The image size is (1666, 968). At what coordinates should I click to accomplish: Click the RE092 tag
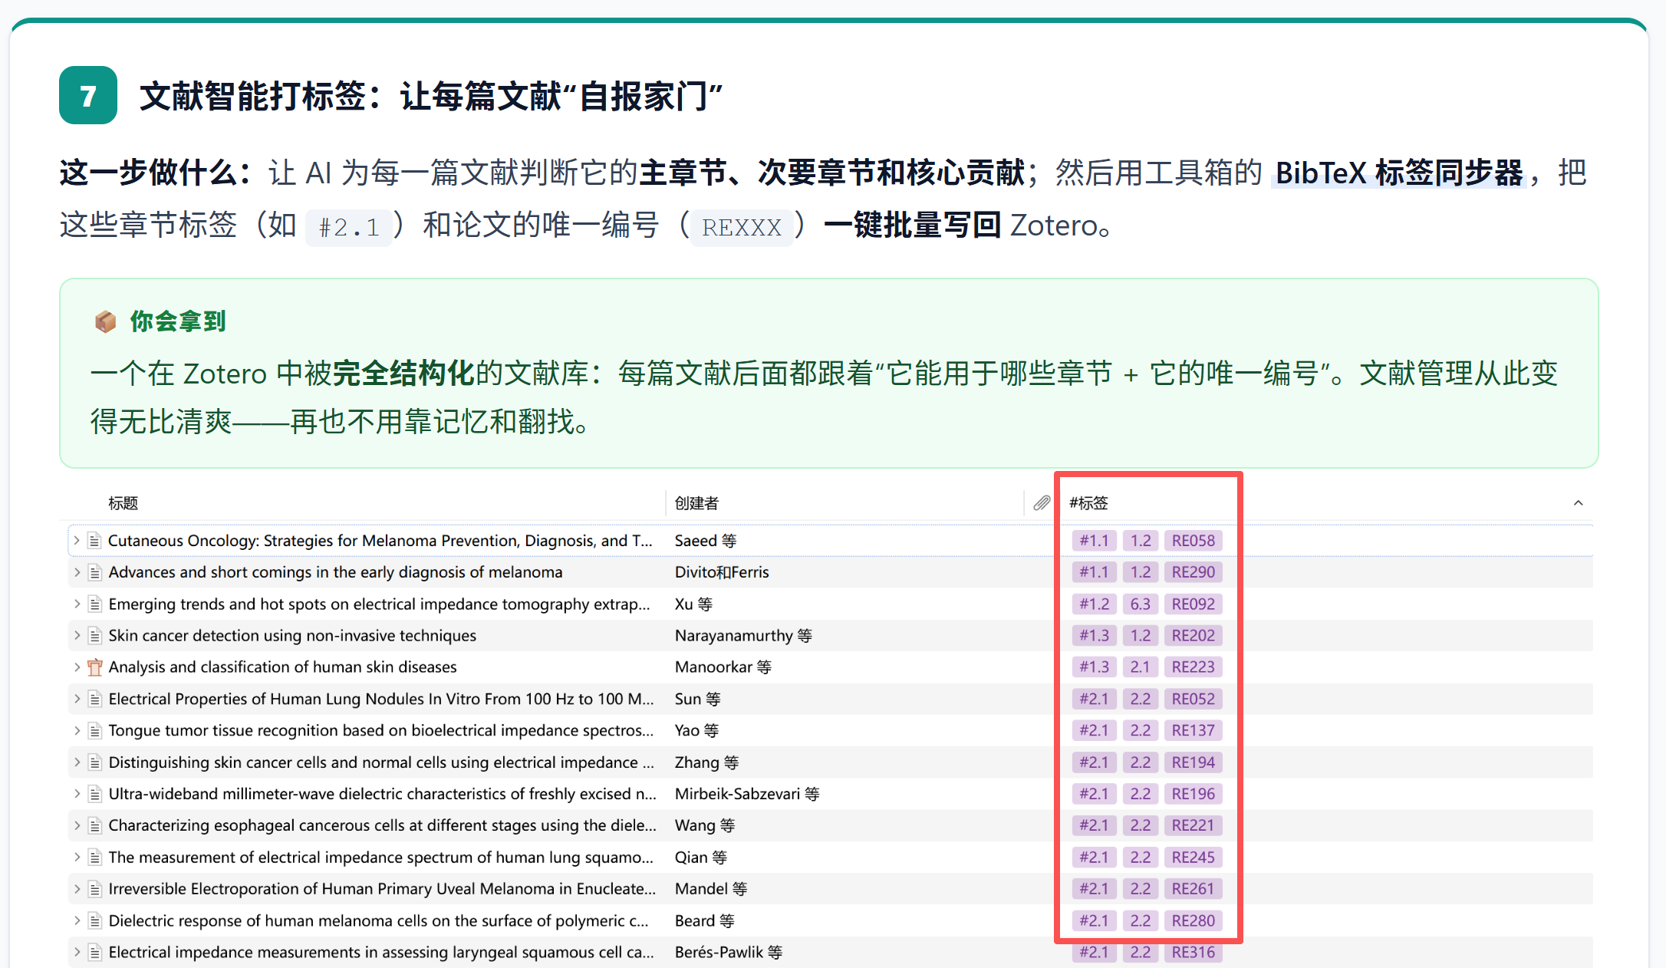1193,604
